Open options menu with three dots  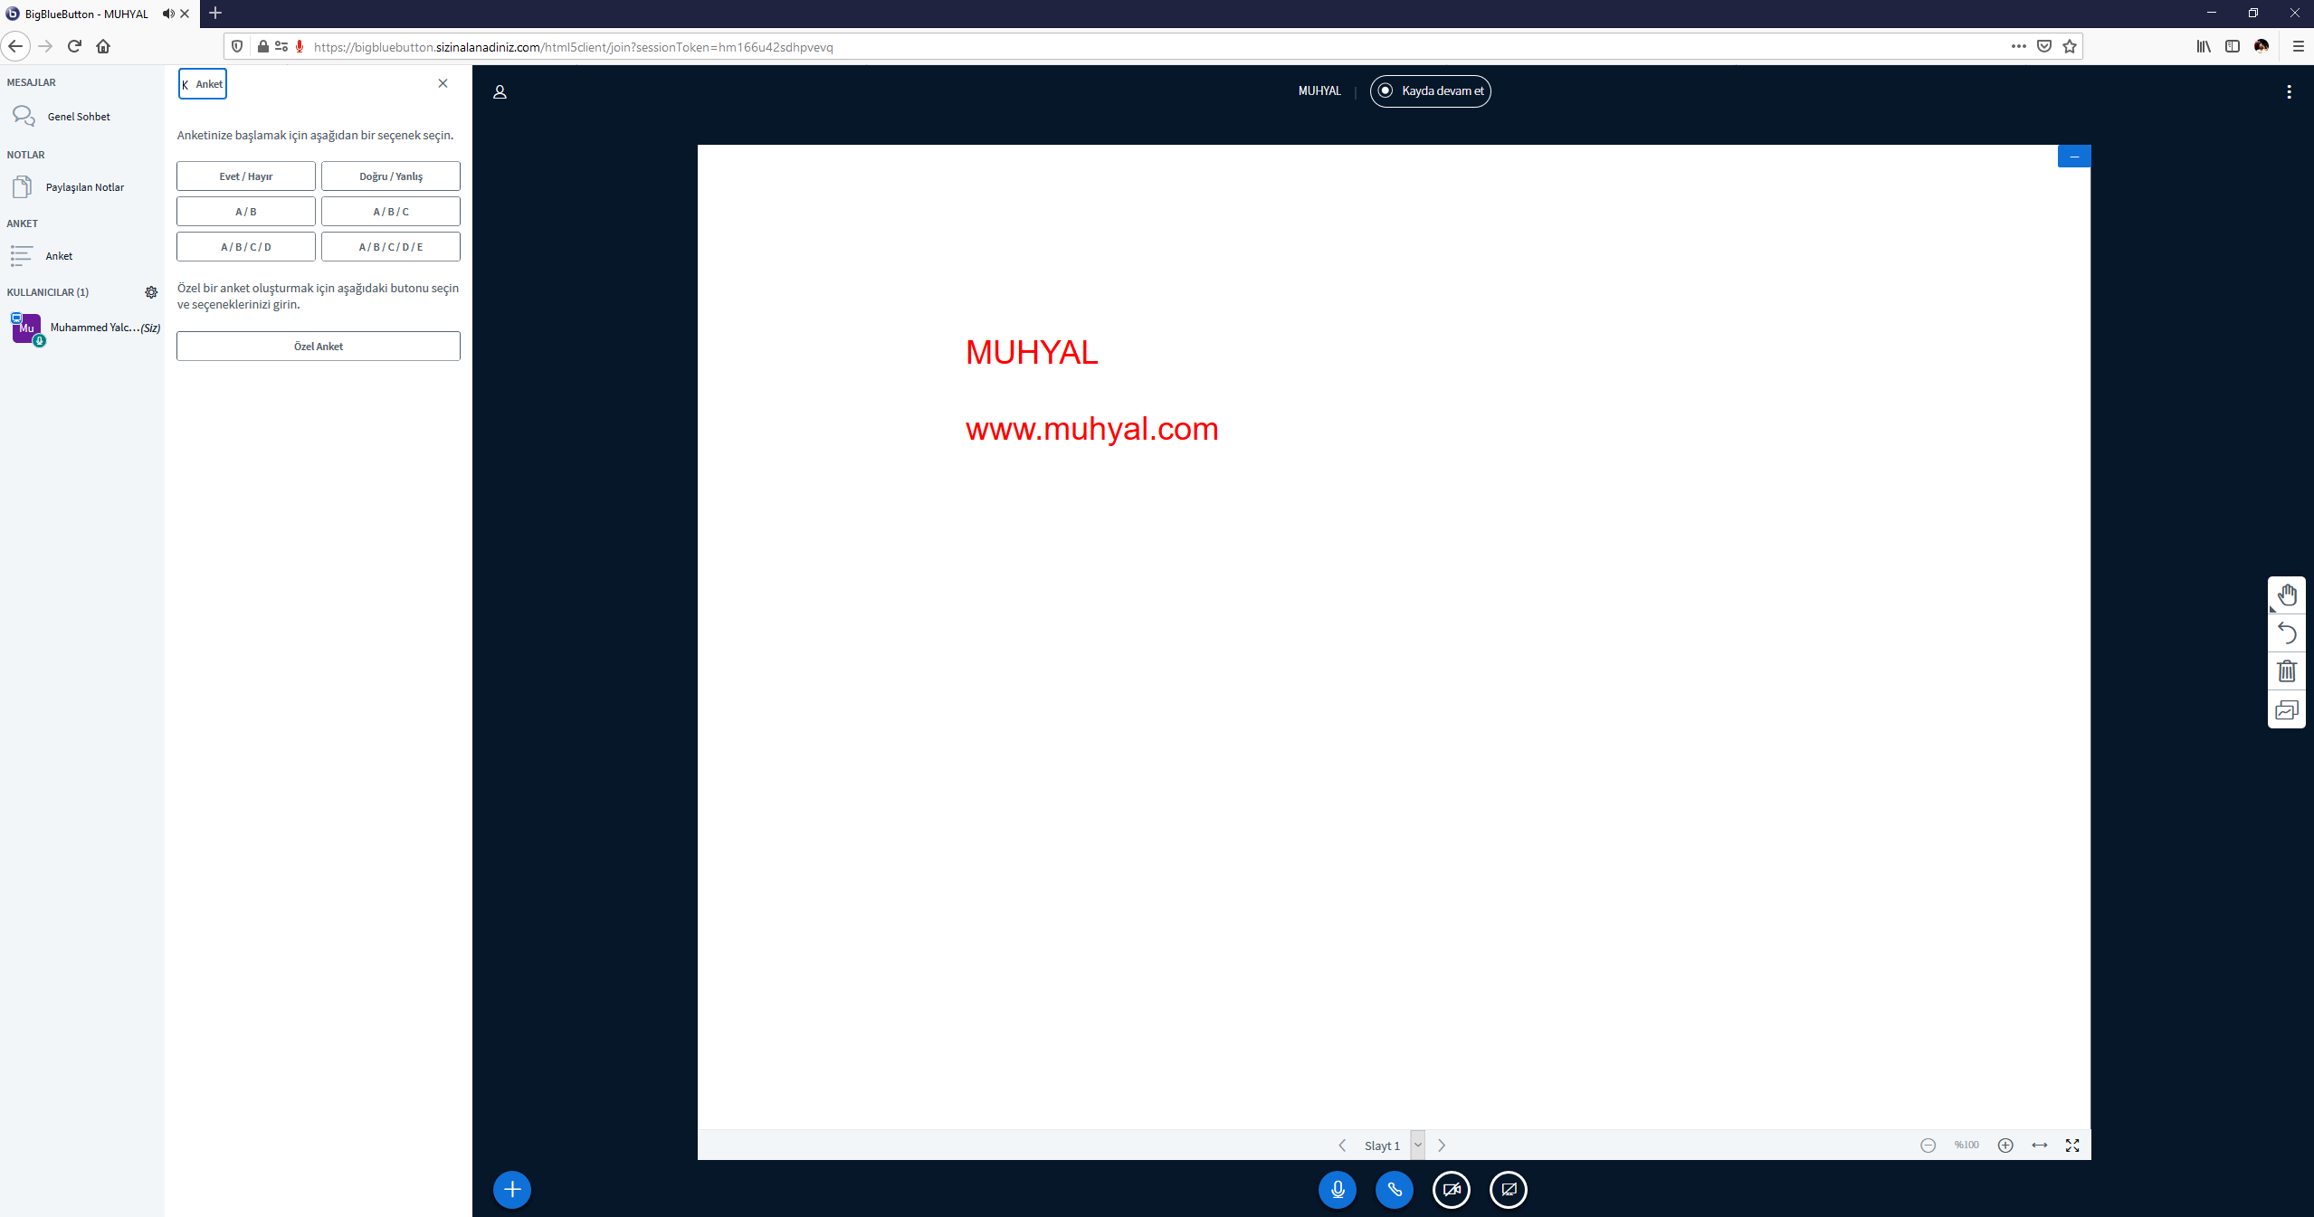pyautogui.click(x=2290, y=91)
